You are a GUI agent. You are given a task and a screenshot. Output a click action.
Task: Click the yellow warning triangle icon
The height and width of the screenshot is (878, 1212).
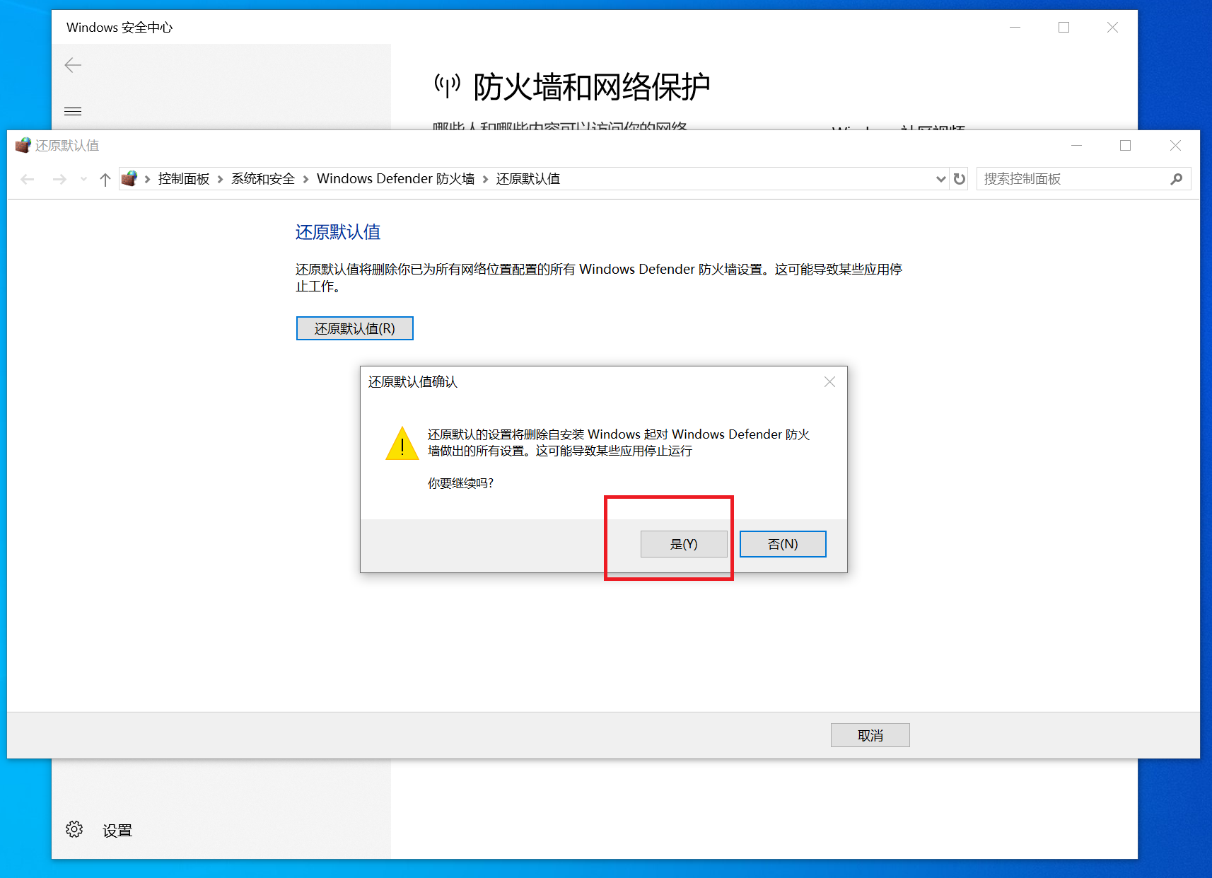pos(402,443)
